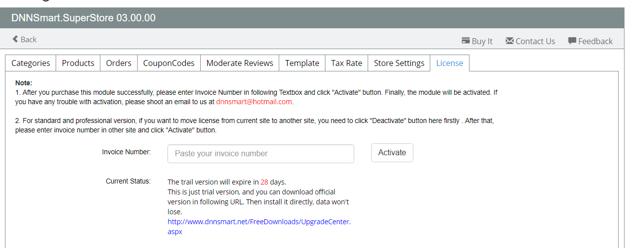
Task: Open the Contact Us link
Action: (x=530, y=41)
